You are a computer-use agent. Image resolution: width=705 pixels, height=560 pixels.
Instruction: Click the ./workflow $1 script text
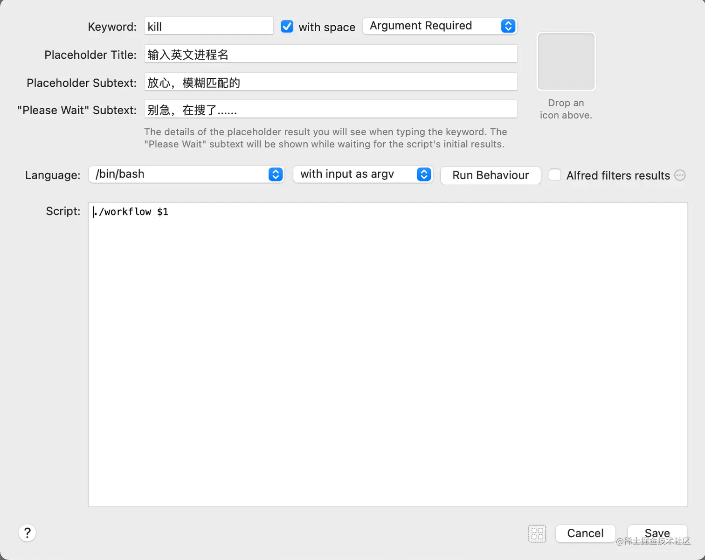pos(131,212)
